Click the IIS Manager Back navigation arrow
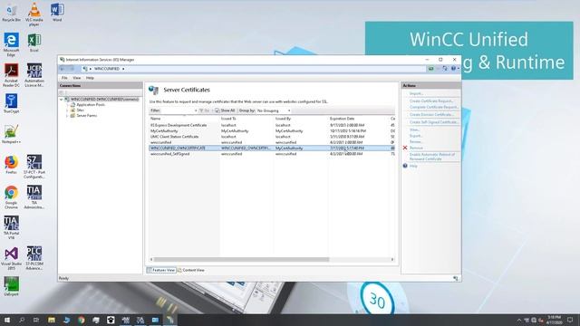This screenshot has height=326, width=580. 63,69
